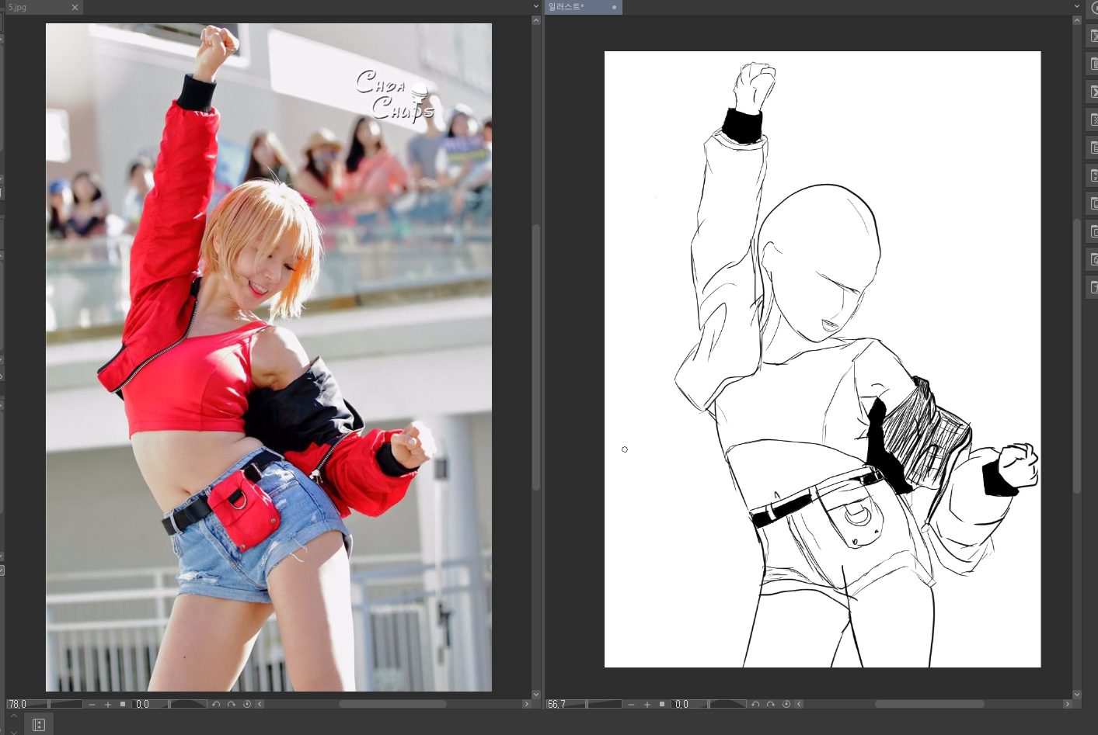Rotate the 일러스트 canvas view right
Screen dimensions: 1098x735
point(770,704)
